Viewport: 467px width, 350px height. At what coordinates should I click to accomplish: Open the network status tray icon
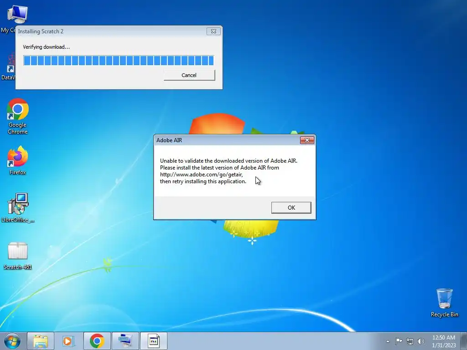tap(410, 341)
